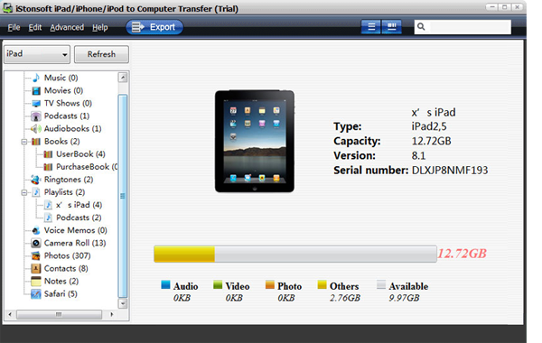Click the search magnifier icon
Screen dimensions: 542x343
[x=421, y=26]
